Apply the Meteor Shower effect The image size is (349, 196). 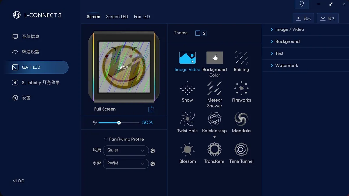(215, 88)
